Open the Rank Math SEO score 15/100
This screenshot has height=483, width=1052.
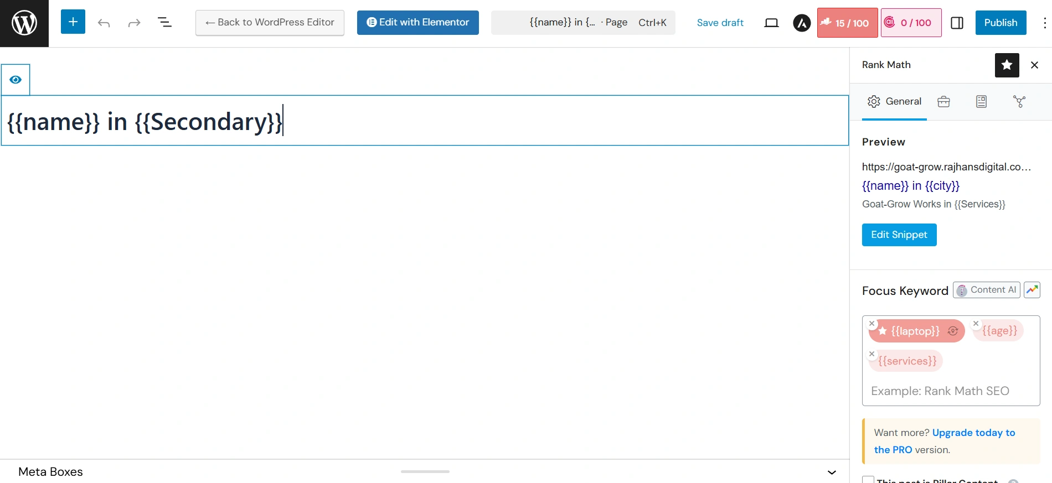pos(847,23)
